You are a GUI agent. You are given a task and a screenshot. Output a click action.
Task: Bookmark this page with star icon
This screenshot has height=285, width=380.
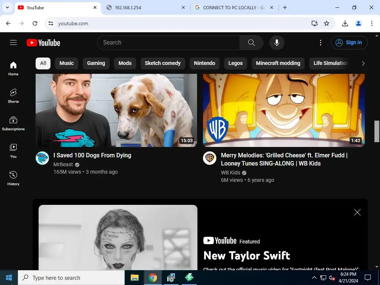327,23
